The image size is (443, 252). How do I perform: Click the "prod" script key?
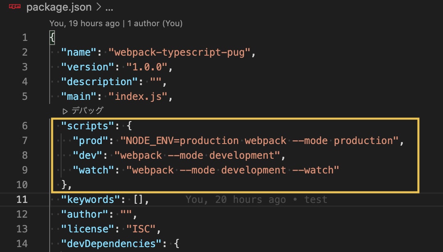coord(90,141)
